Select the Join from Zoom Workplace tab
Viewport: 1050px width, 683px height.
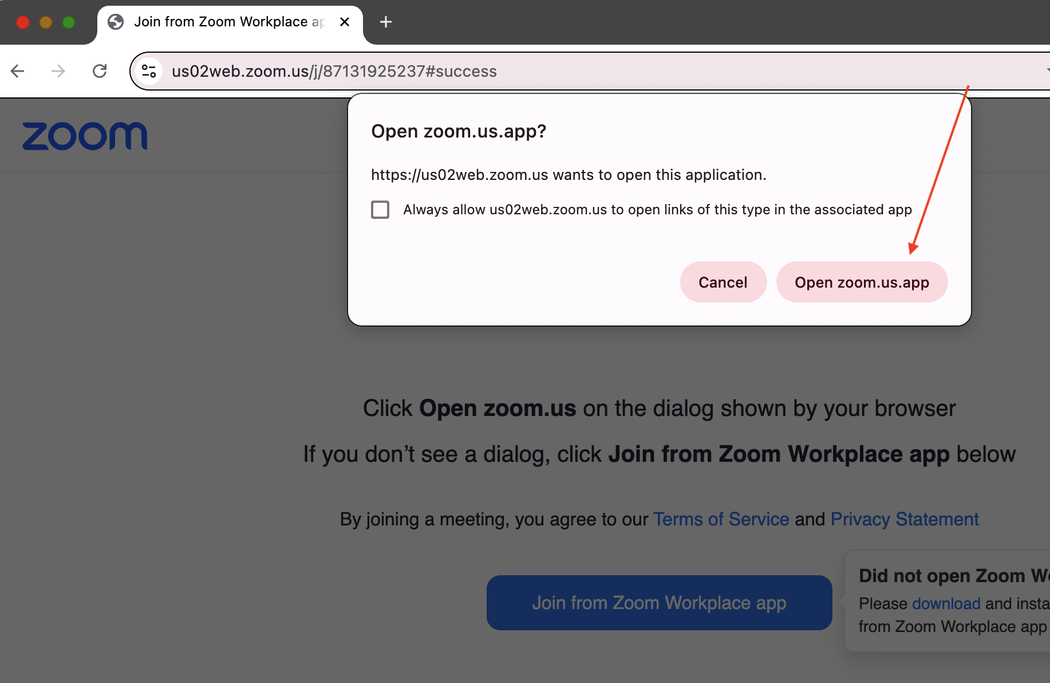pos(229,22)
